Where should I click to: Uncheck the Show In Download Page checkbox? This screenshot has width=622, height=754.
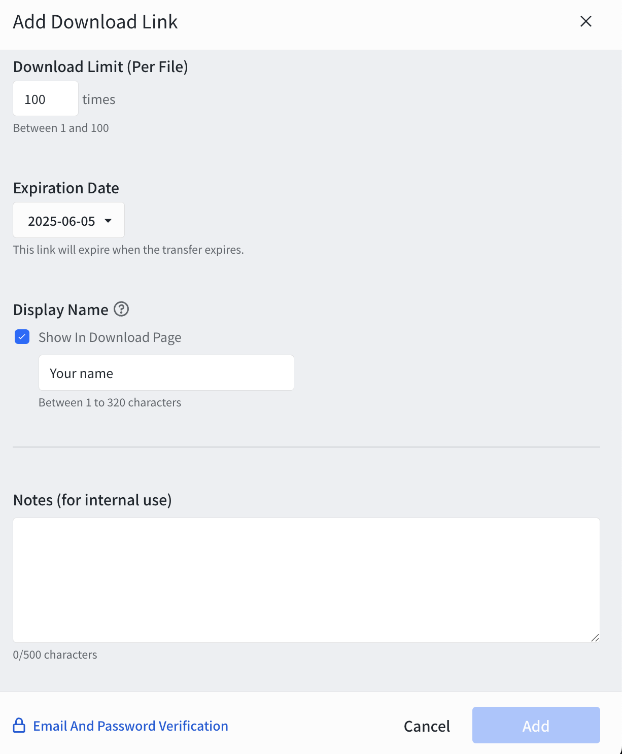22,337
